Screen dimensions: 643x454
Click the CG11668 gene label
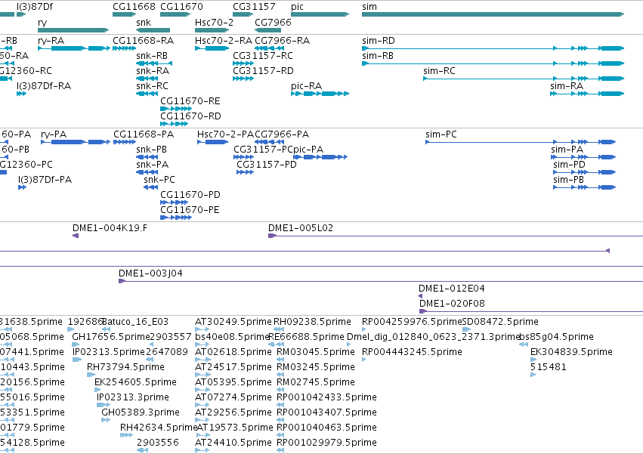pos(134,7)
